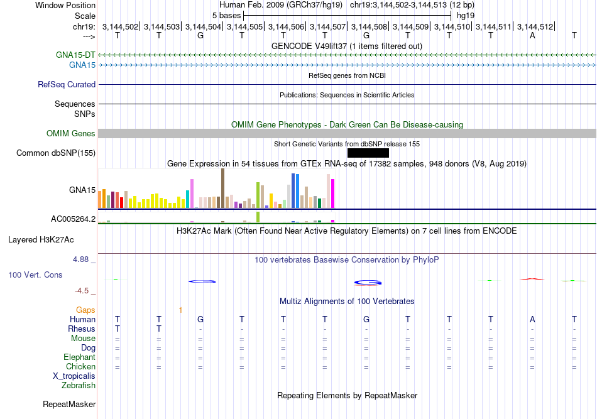597x419 pixels.
Task: Click 'RefSeq genes from NCBI' title
Action: 348,75
